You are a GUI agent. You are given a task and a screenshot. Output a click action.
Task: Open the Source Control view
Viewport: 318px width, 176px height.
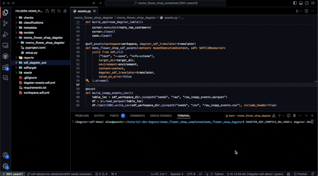6,23
